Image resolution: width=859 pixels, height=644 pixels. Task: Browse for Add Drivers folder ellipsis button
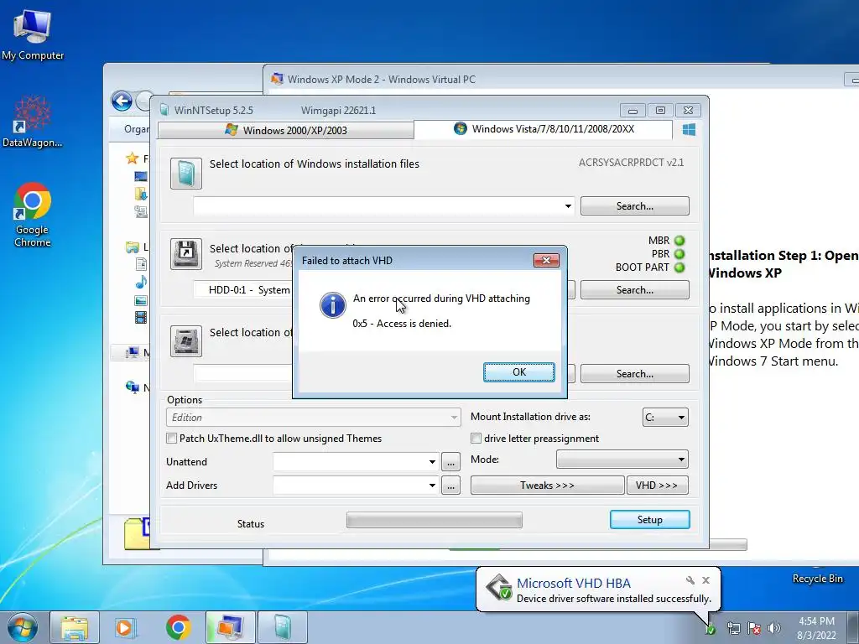coord(450,486)
